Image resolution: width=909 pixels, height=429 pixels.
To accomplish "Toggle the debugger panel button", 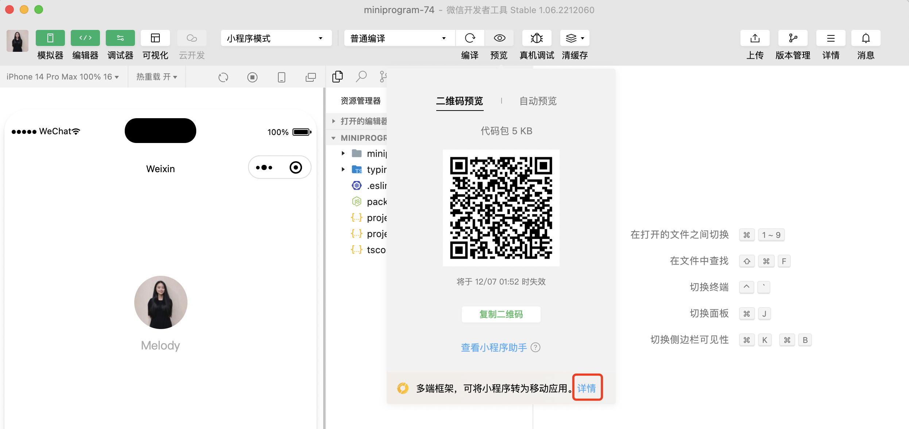I will click(x=120, y=38).
